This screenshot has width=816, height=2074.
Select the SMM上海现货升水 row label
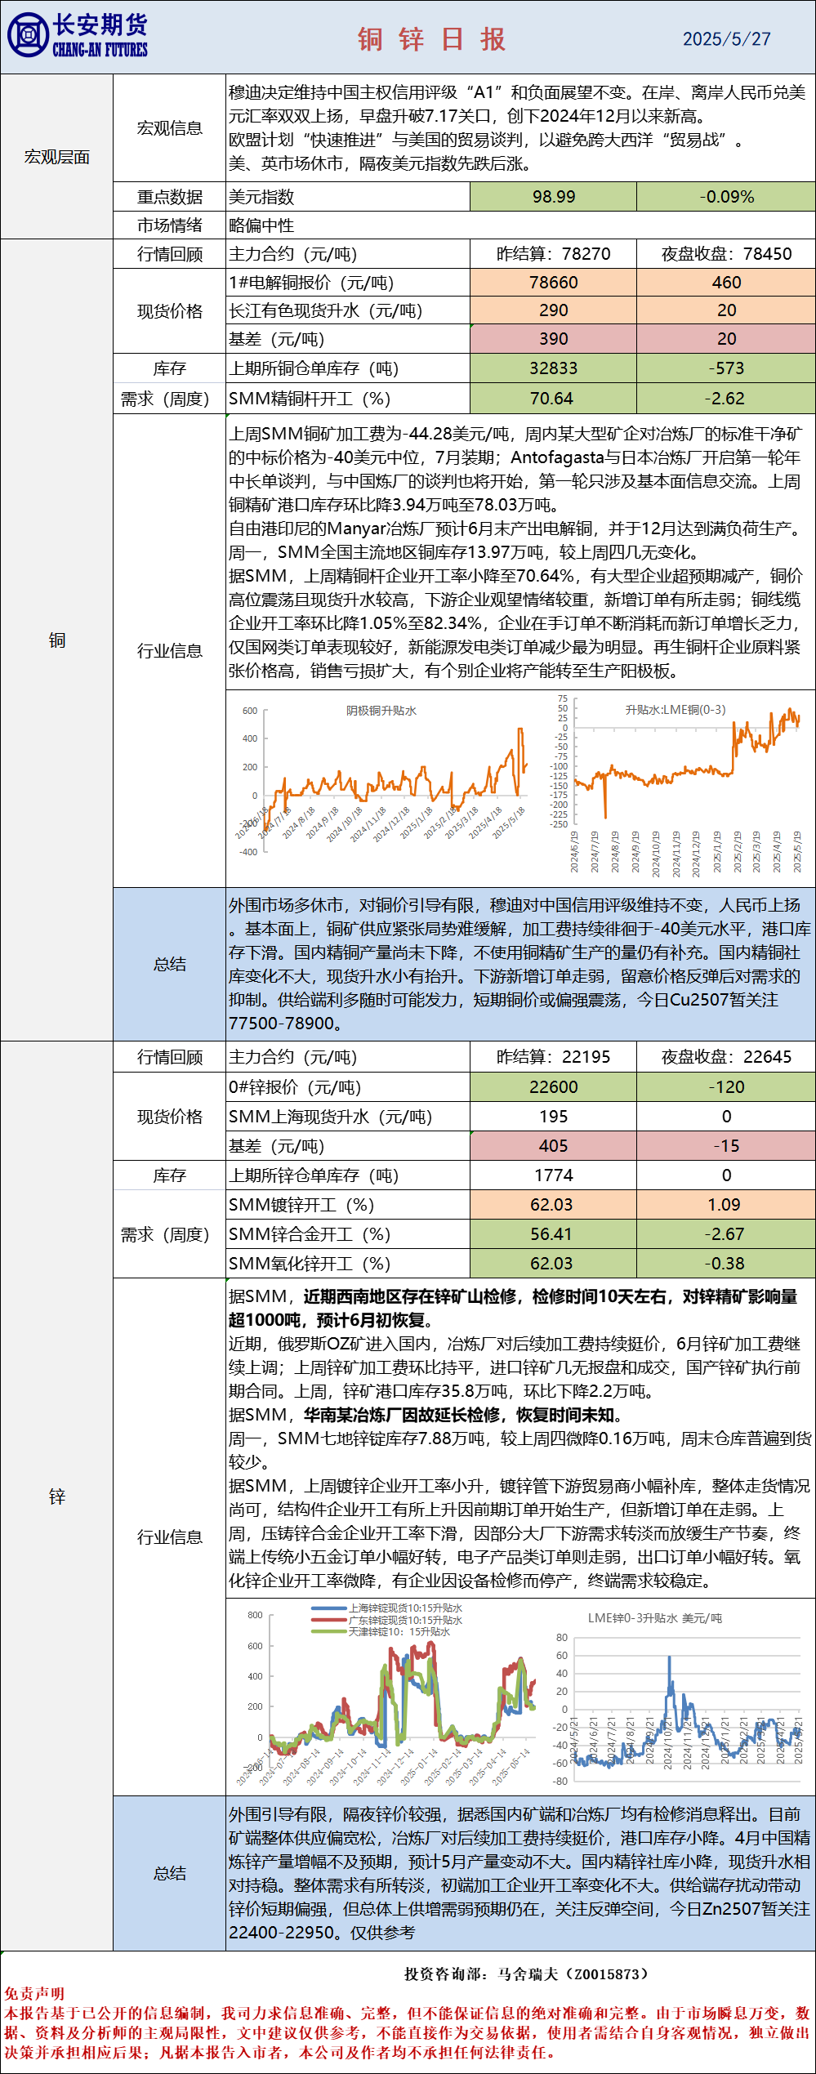coord(348,1117)
